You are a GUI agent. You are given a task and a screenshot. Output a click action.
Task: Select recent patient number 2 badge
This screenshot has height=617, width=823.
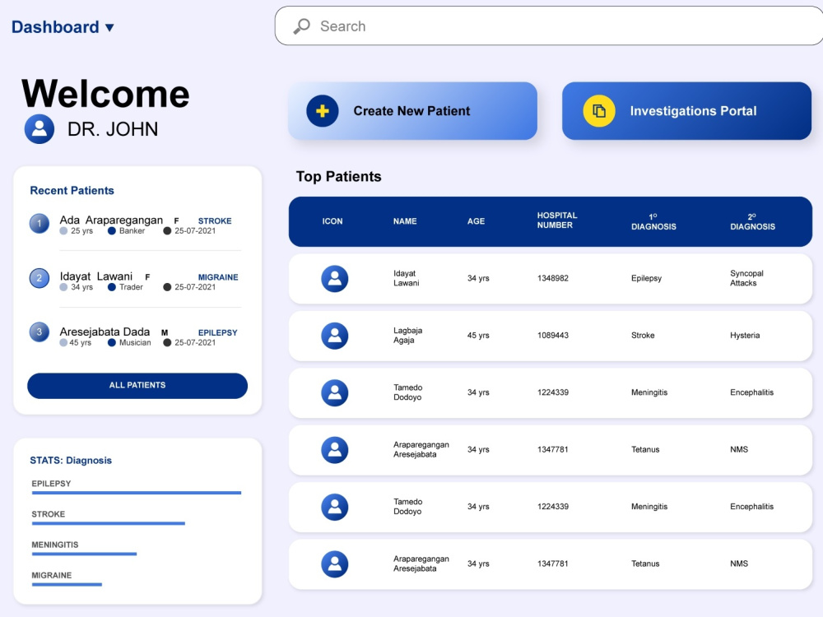(40, 279)
